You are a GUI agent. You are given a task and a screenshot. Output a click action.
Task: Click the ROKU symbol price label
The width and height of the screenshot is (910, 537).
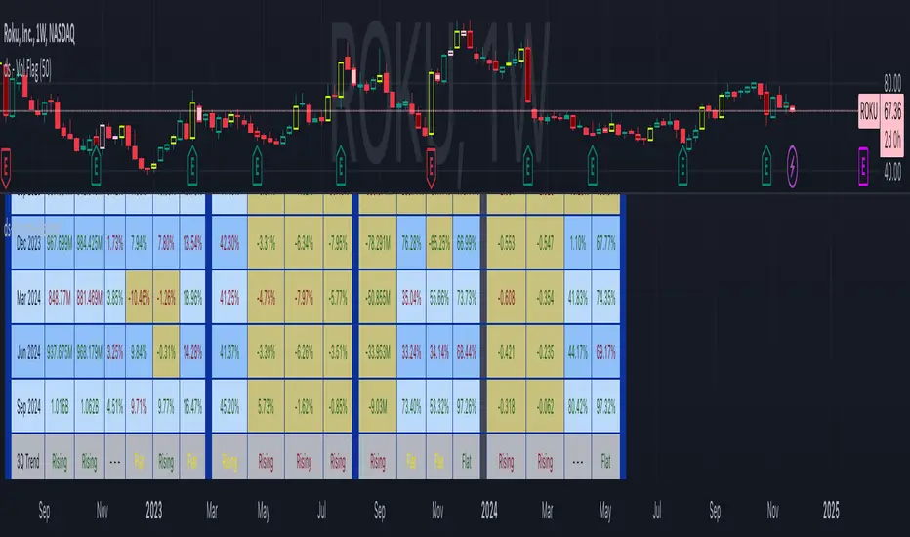click(x=869, y=111)
